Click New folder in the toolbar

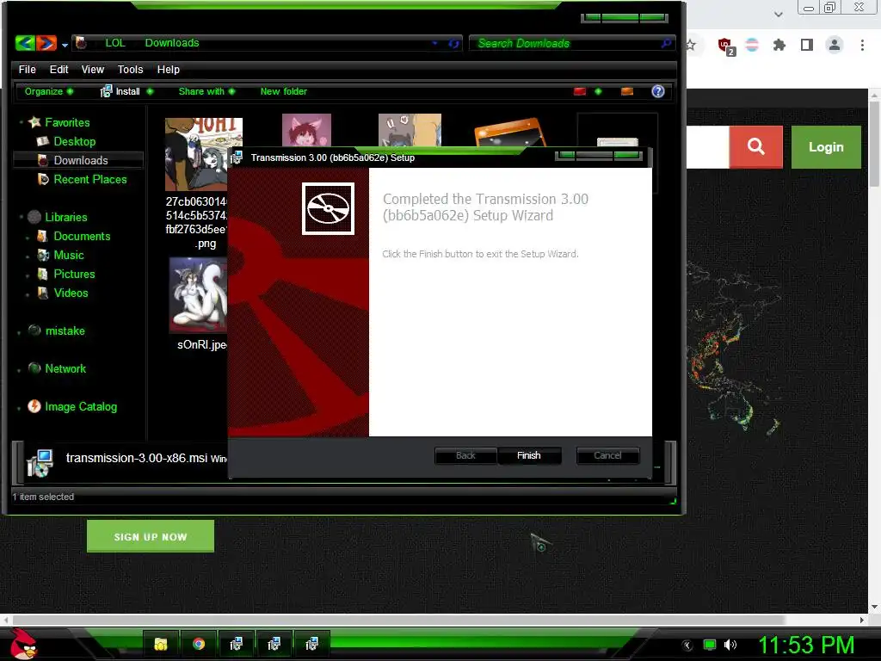[284, 91]
